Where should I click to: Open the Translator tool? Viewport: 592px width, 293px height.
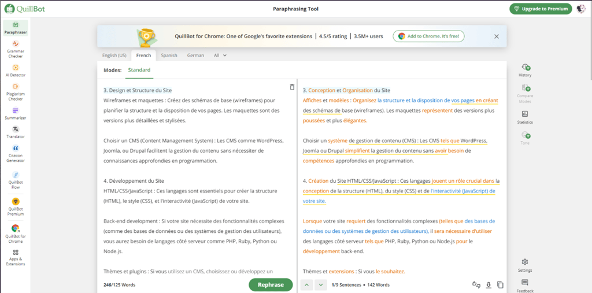point(16,132)
